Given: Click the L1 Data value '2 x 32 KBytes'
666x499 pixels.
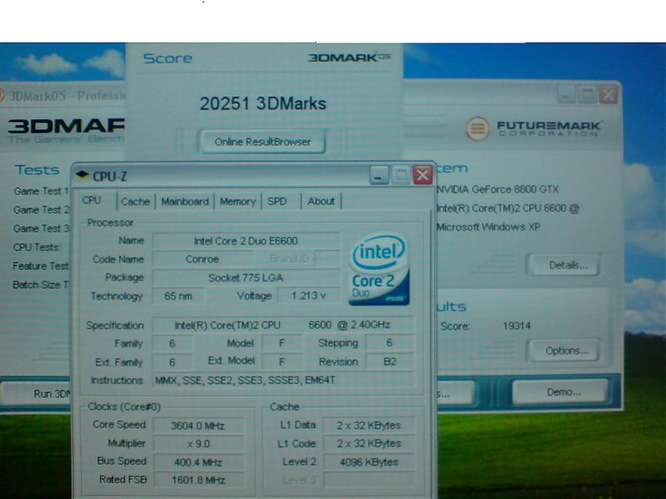Looking at the screenshot, I should coord(369,425).
